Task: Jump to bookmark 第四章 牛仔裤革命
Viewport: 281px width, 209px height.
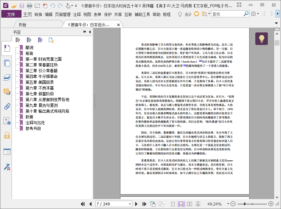Action: [41, 76]
